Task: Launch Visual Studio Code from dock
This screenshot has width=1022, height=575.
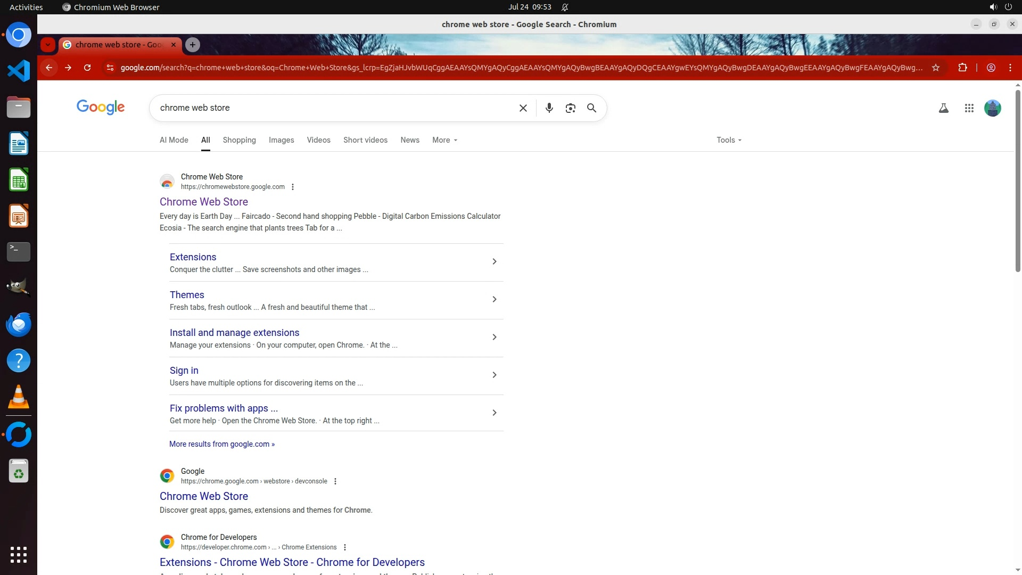Action: (x=19, y=71)
